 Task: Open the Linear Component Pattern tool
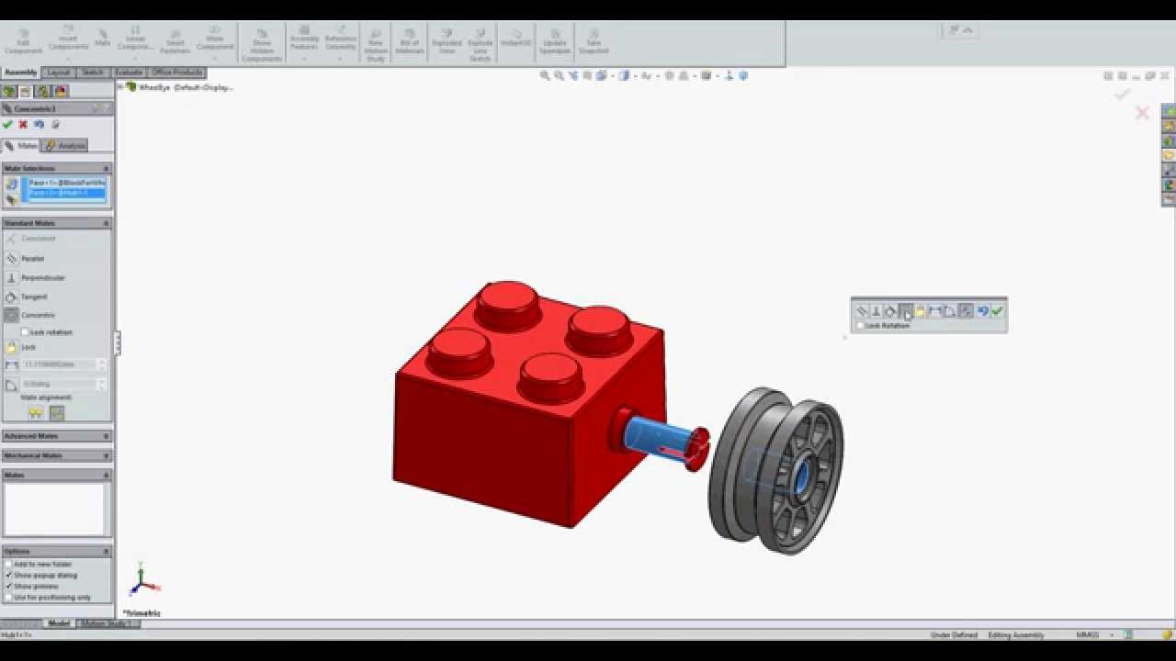click(x=135, y=42)
